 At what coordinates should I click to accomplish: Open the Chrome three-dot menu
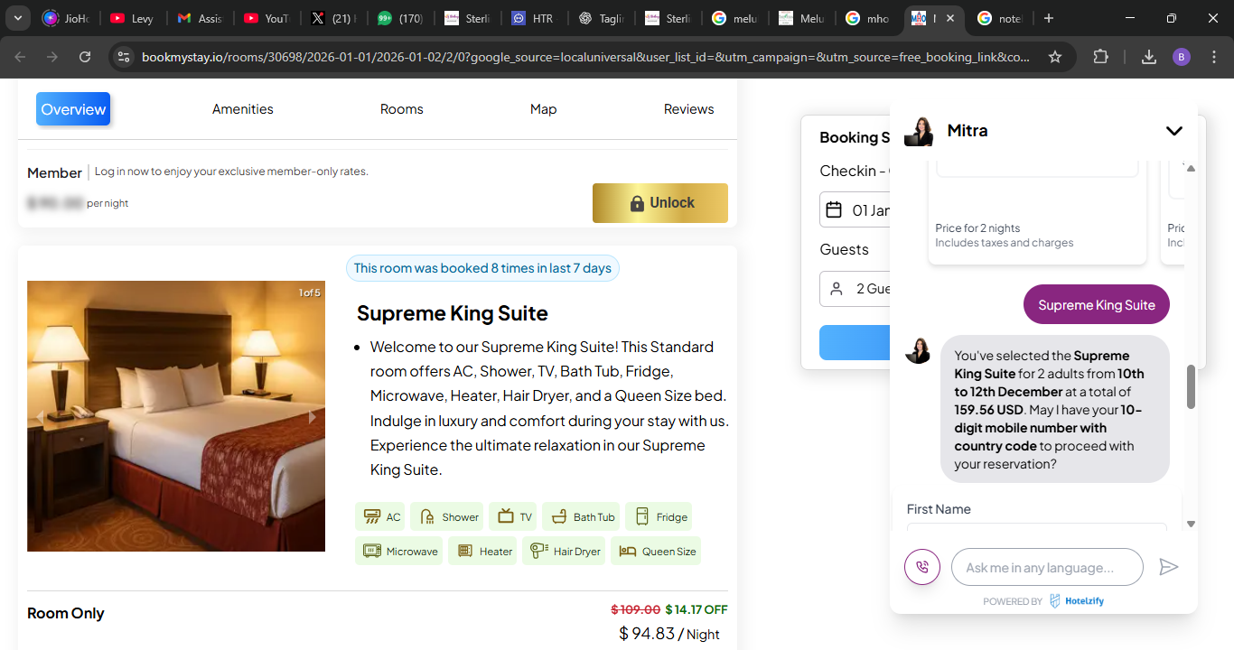pos(1214,57)
